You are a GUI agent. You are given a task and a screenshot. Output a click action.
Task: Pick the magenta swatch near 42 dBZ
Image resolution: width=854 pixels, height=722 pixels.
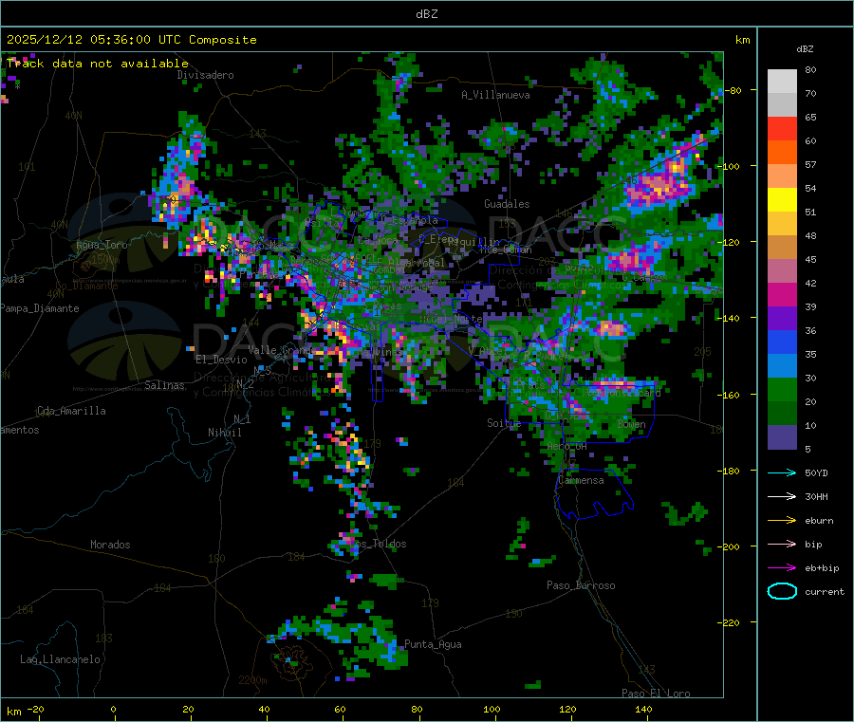782,294
